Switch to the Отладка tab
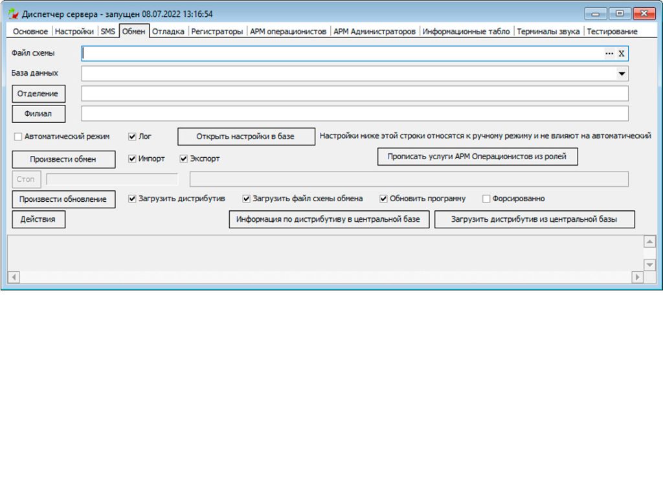The height and width of the screenshot is (482, 663). 168,31
